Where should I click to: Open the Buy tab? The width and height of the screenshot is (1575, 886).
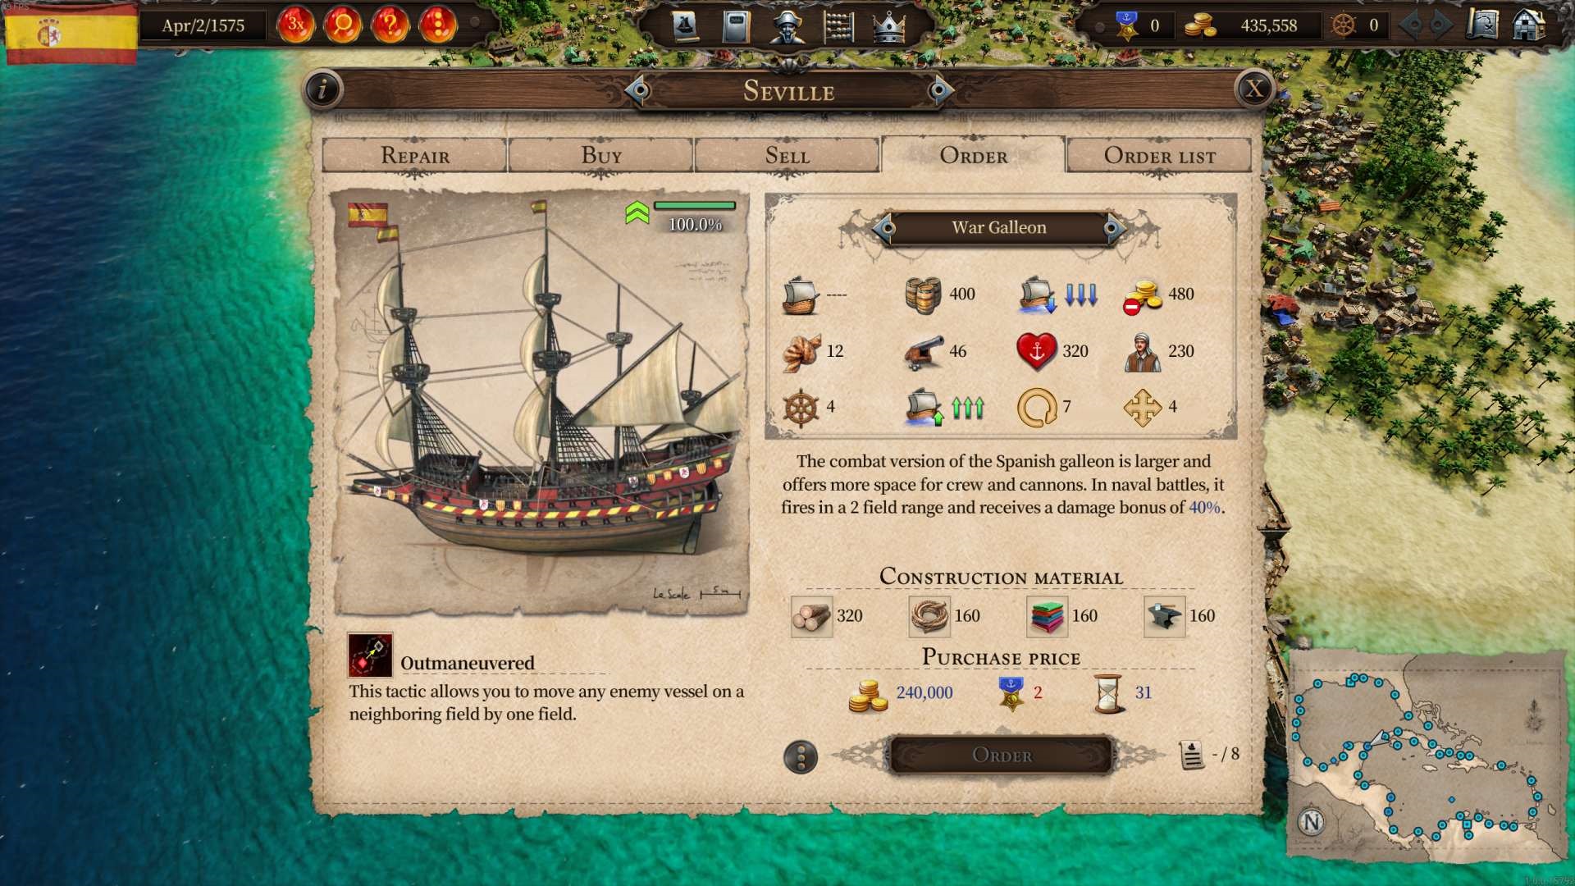click(x=601, y=155)
